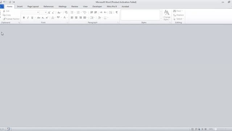The image size is (232, 131).
Task: Click the Find button
Action: click(178, 11)
